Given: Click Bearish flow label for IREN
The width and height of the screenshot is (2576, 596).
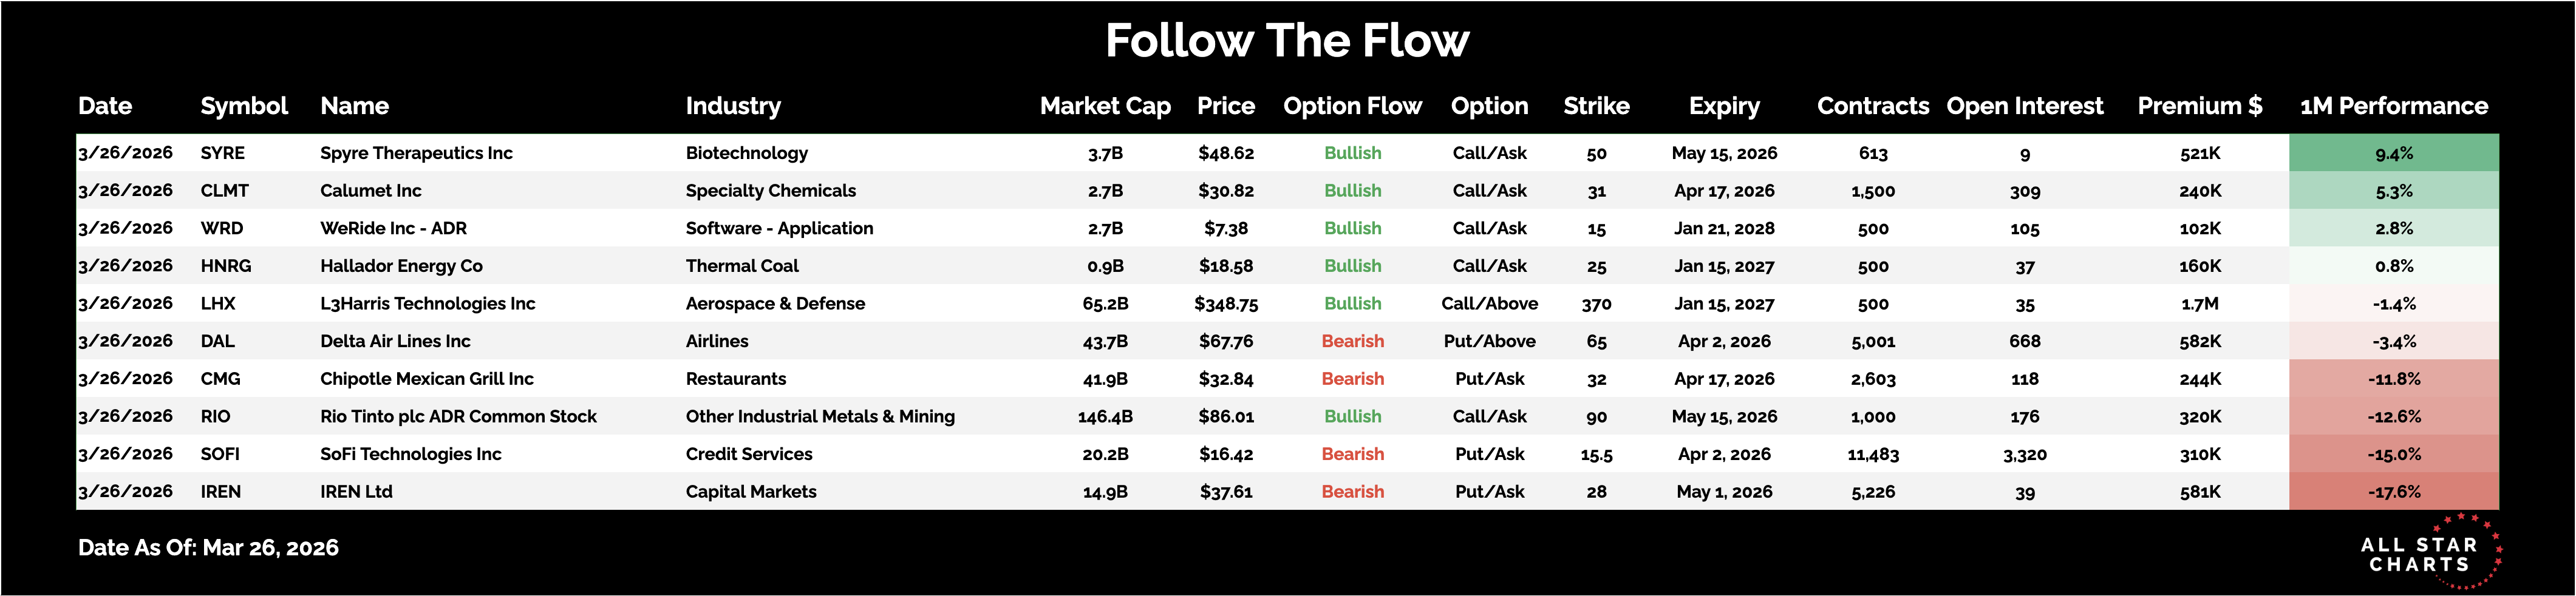Looking at the screenshot, I should tap(1352, 492).
